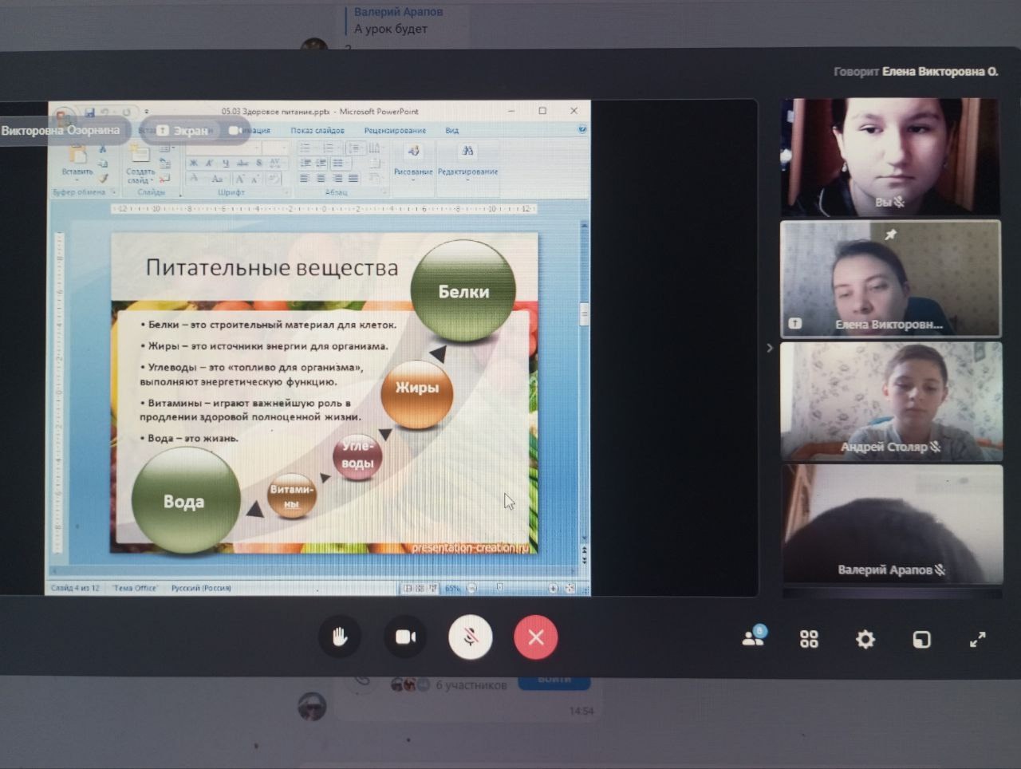Expand the call to fullscreen
The image size is (1021, 769).
point(977,639)
